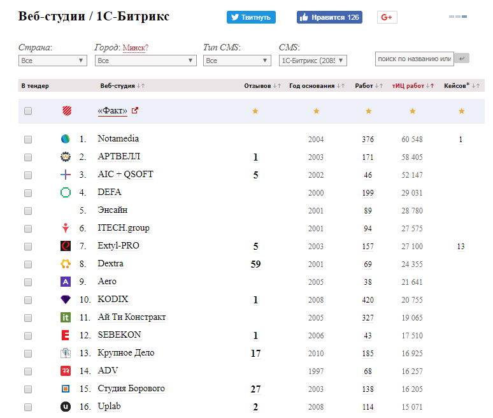Click the АРТВЕЛЛ gear logo icon
The height and width of the screenshot is (418, 493).
point(66,157)
